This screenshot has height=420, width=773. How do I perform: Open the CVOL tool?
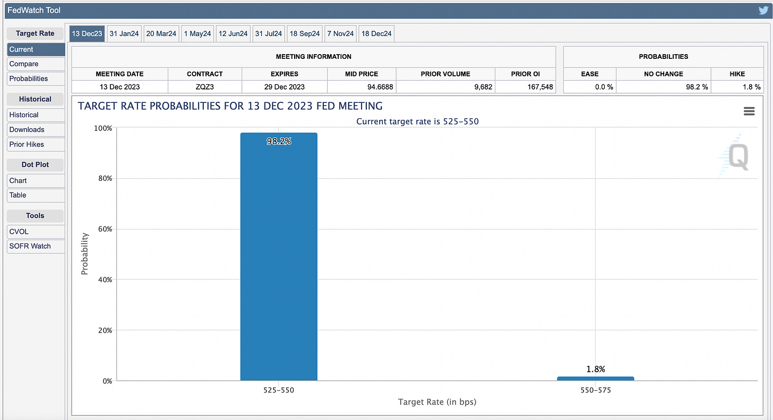click(36, 232)
